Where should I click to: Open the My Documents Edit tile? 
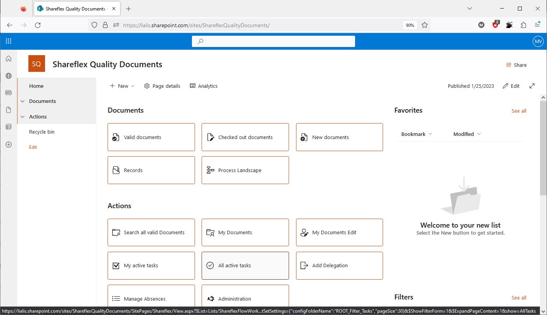(340, 232)
